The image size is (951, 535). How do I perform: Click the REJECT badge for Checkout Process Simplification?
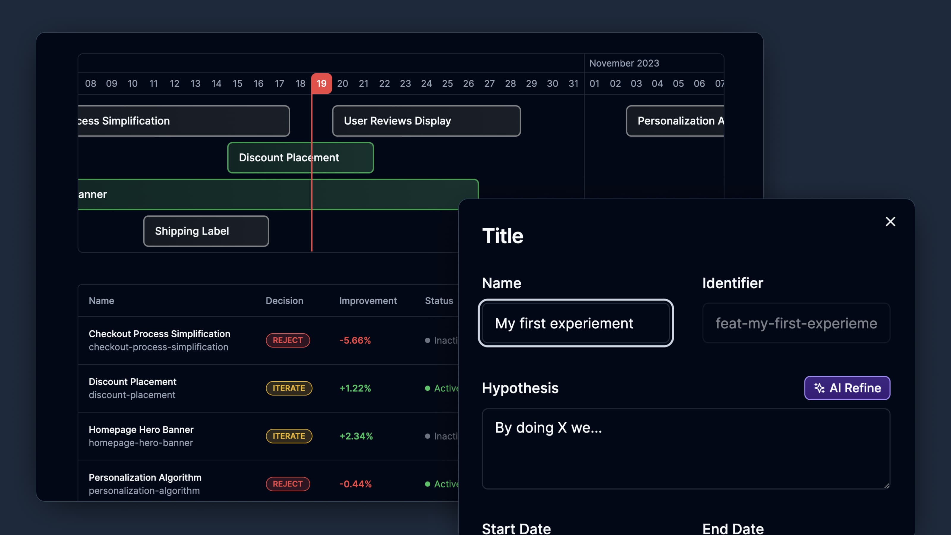coord(288,340)
